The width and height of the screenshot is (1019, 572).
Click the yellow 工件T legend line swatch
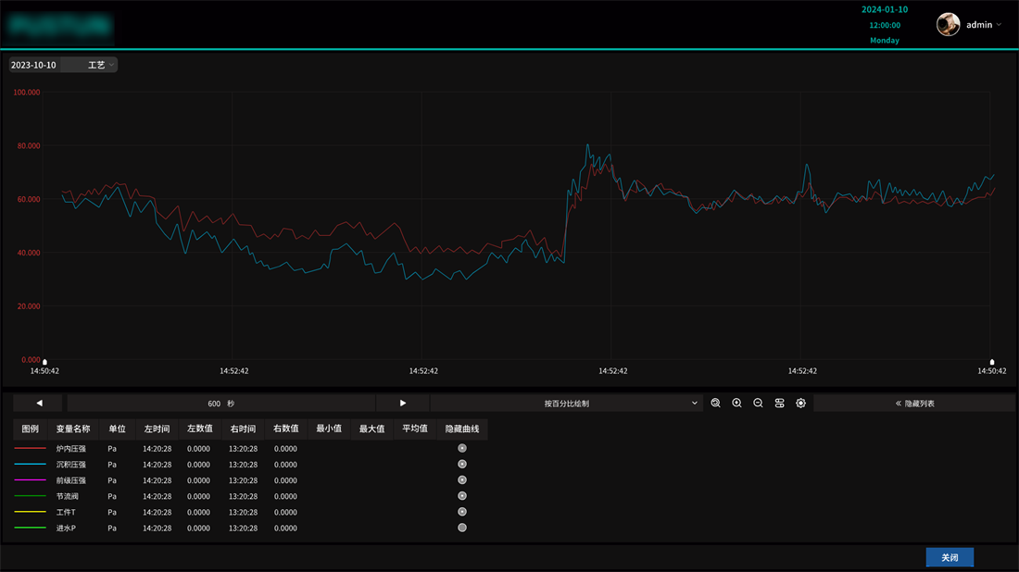31,512
